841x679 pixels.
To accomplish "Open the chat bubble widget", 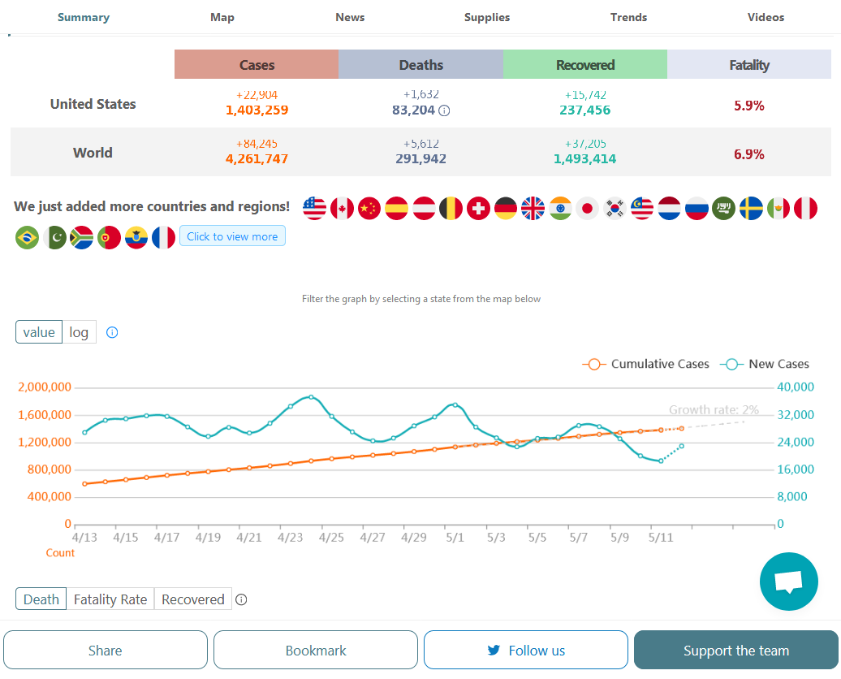I will [x=788, y=582].
